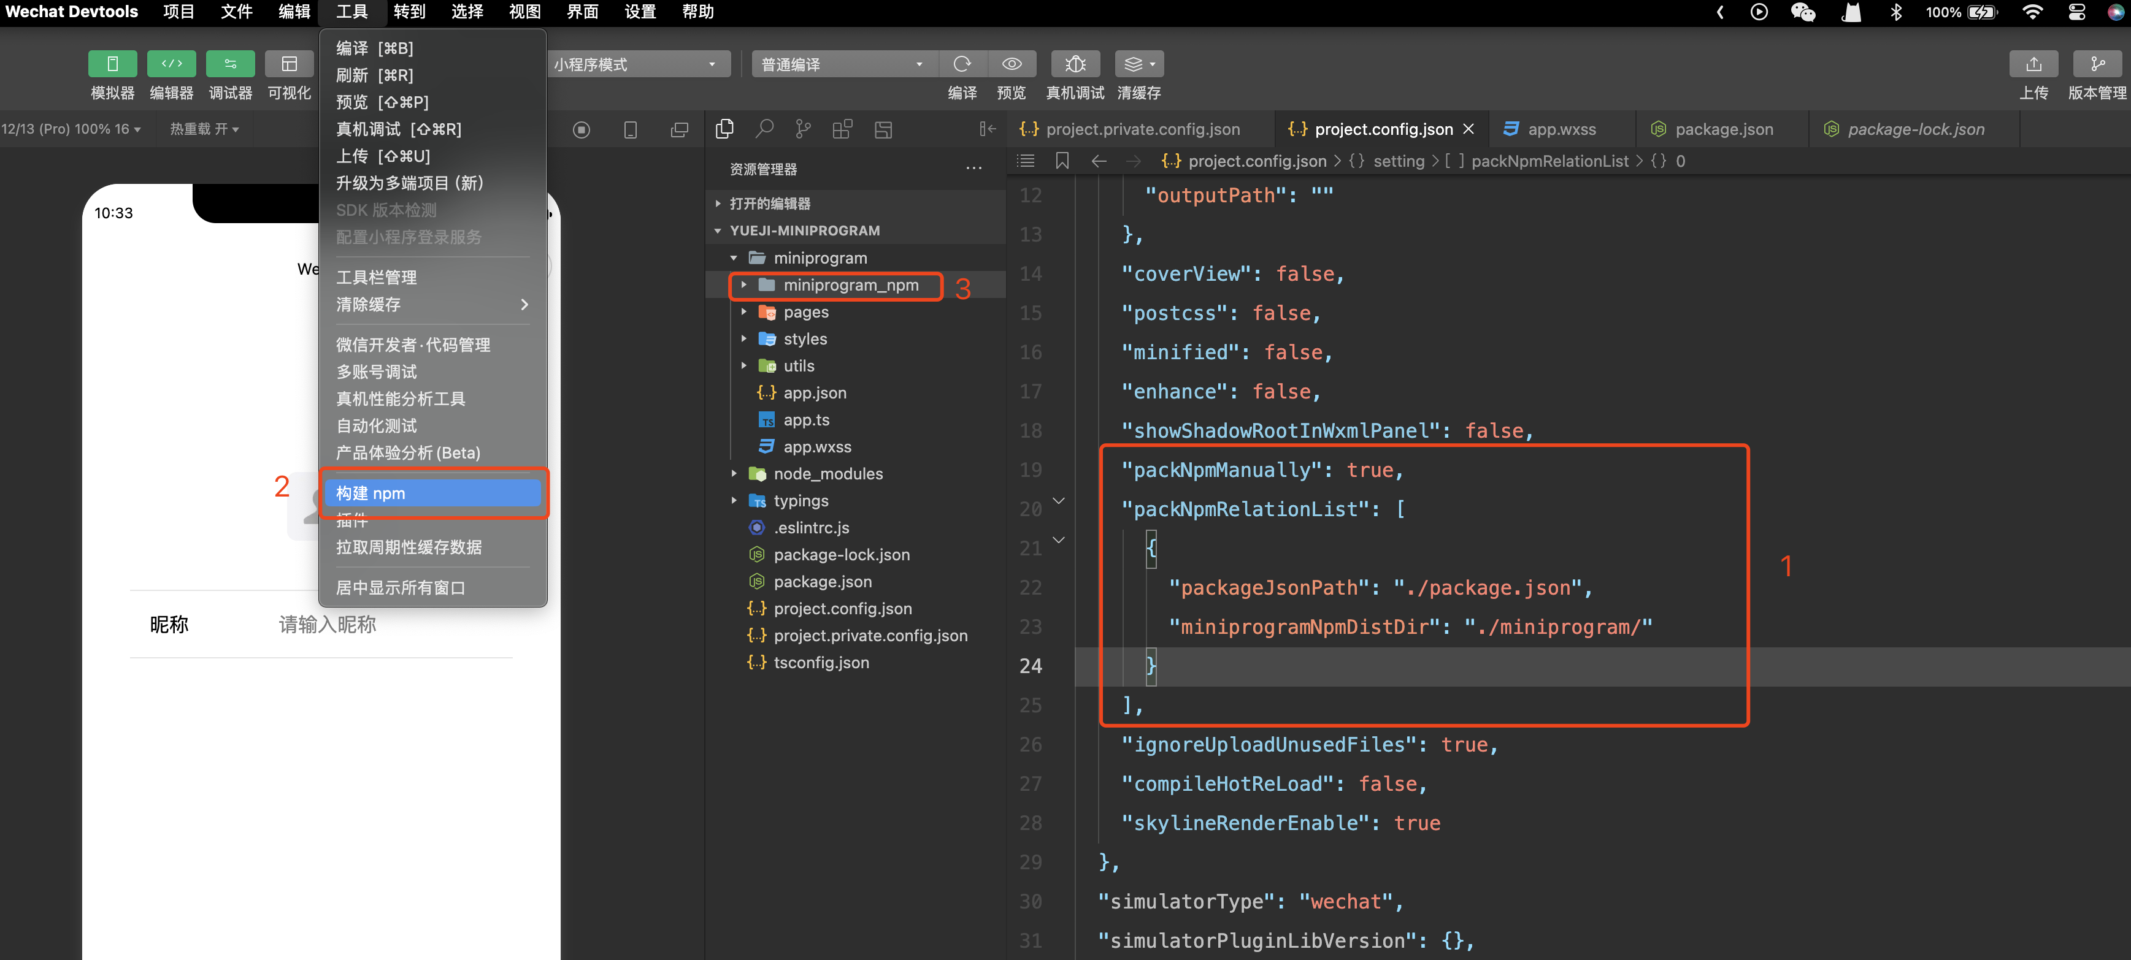The height and width of the screenshot is (960, 2131).
Task: Expand the node_modules folder
Action: [x=856, y=474]
